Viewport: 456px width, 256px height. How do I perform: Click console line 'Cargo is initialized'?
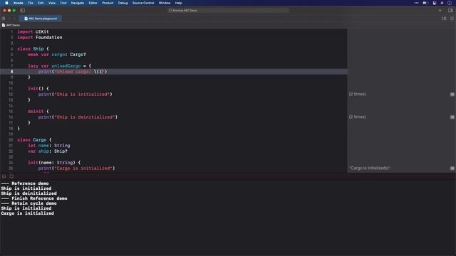tap(27, 213)
